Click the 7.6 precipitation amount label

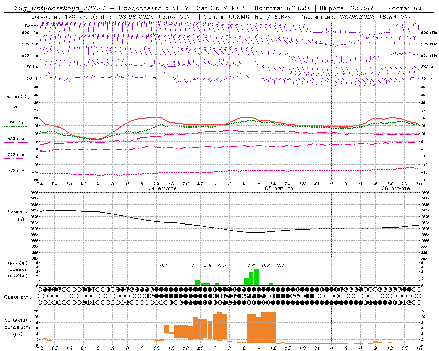251,265
